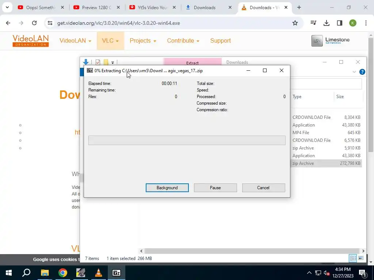Open the VideoLAN dropdown menu
374x280 pixels.
click(x=75, y=41)
